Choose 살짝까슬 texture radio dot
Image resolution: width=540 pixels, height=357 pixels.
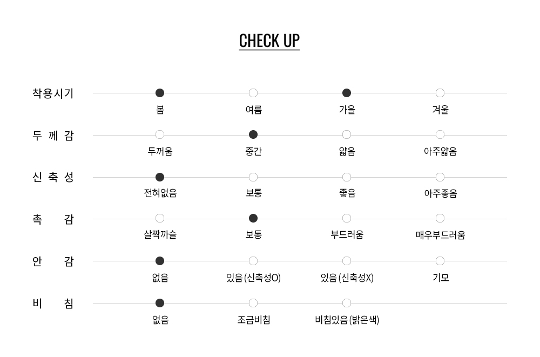tap(160, 218)
